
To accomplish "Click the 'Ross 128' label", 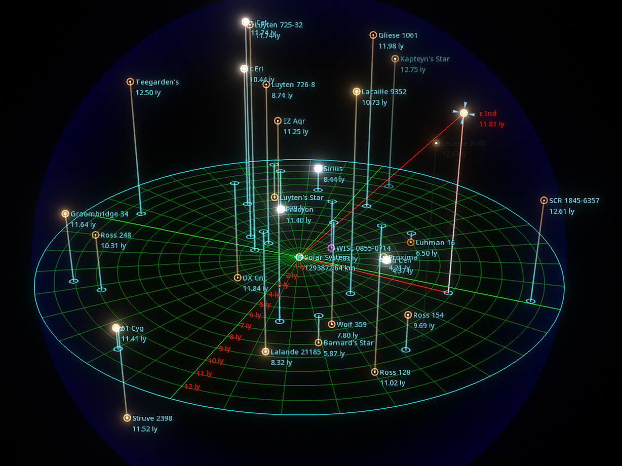I will (395, 372).
